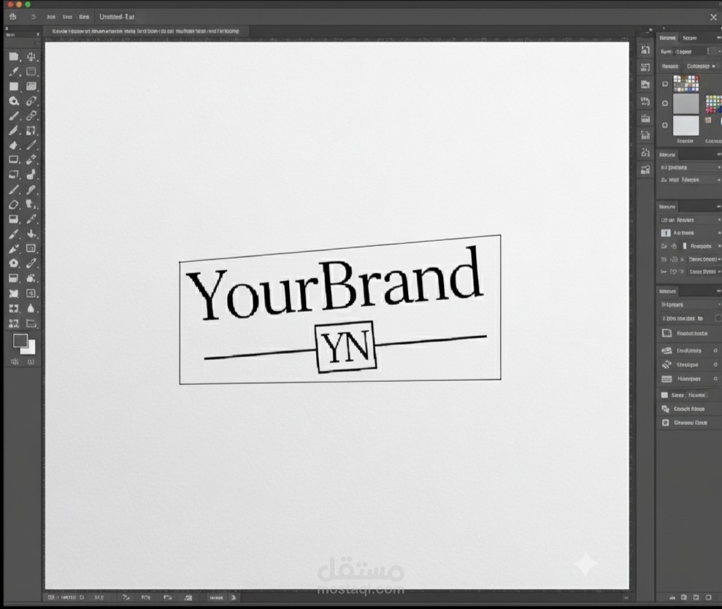Image resolution: width=722 pixels, height=609 pixels.
Task: Open the multicolor swatch grid thumbnail
Action: 686,83
